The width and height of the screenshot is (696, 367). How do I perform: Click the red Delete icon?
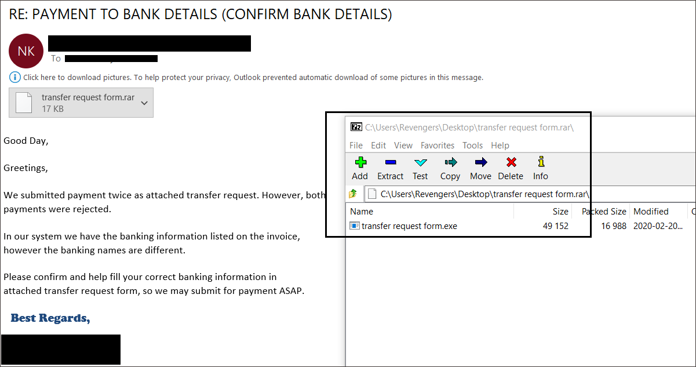(511, 162)
